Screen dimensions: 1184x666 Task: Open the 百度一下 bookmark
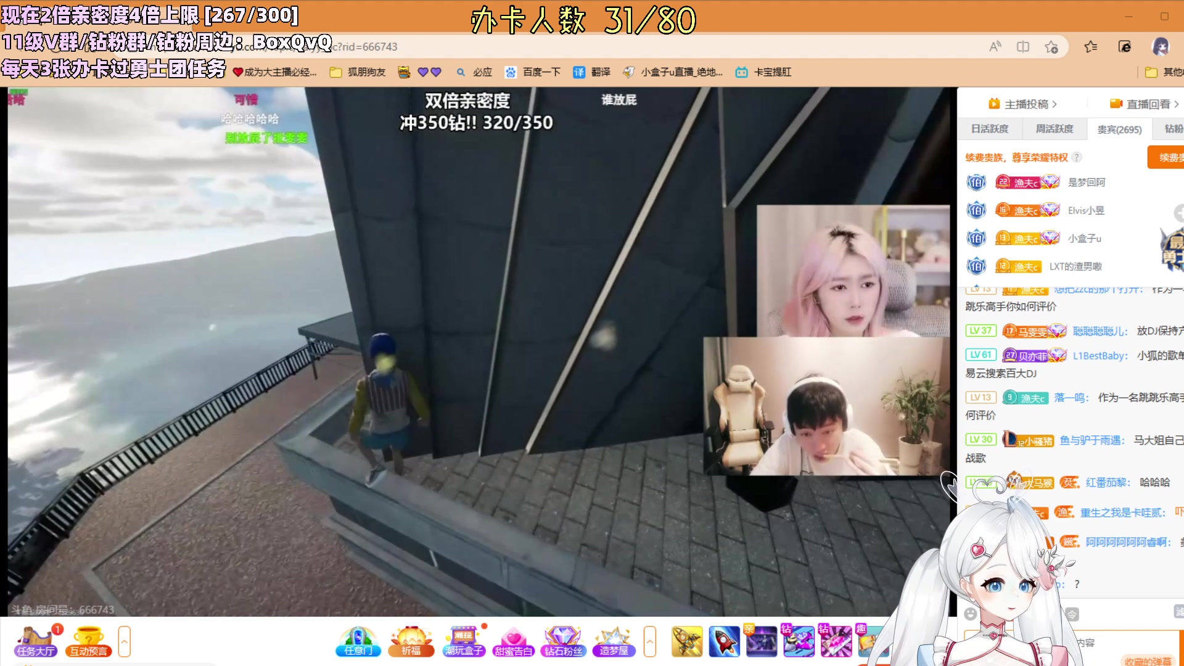(533, 72)
